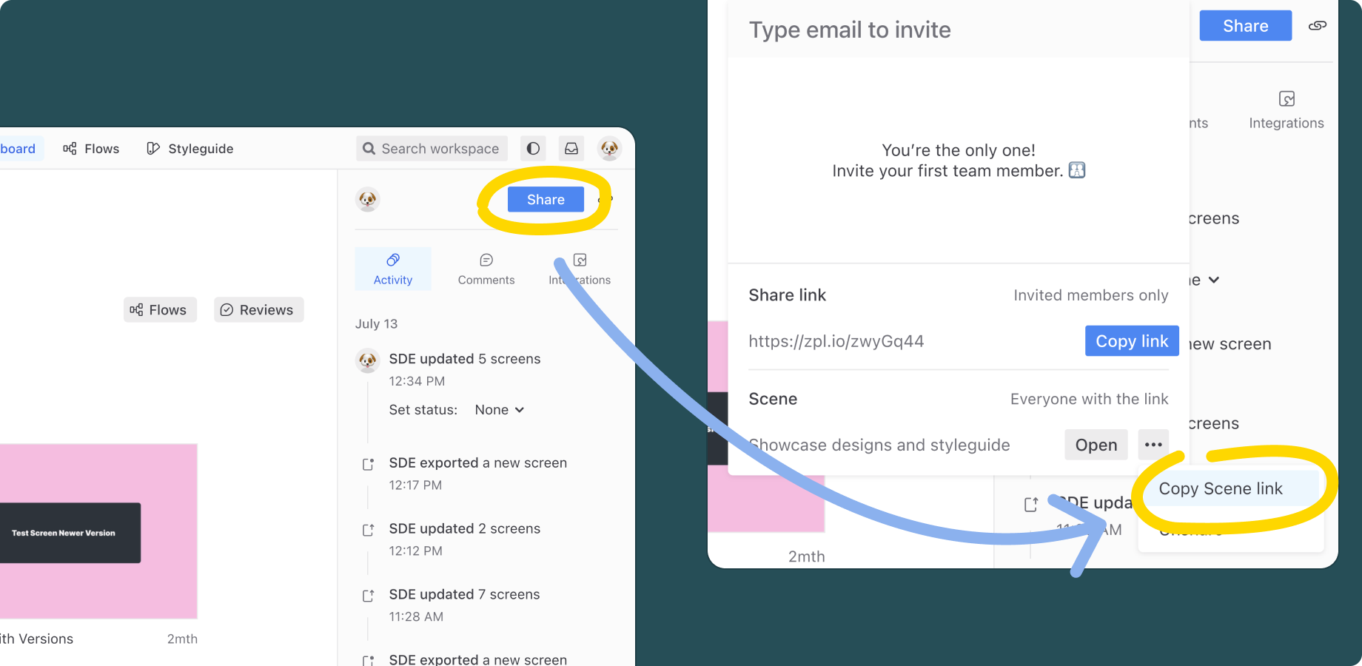Click 'SDE updated 2 screens' entry
1362x666 pixels.
coord(465,529)
